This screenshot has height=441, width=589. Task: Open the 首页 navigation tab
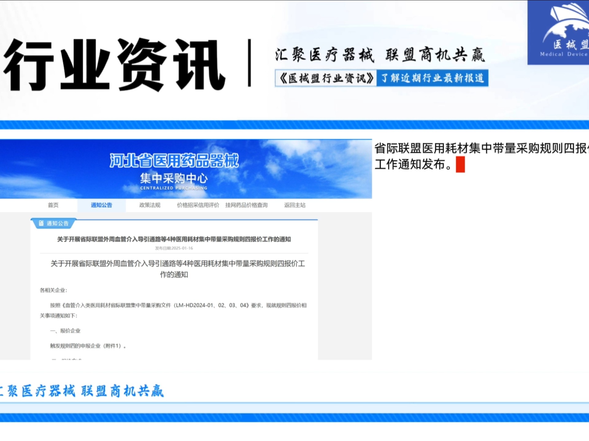click(53, 205)
